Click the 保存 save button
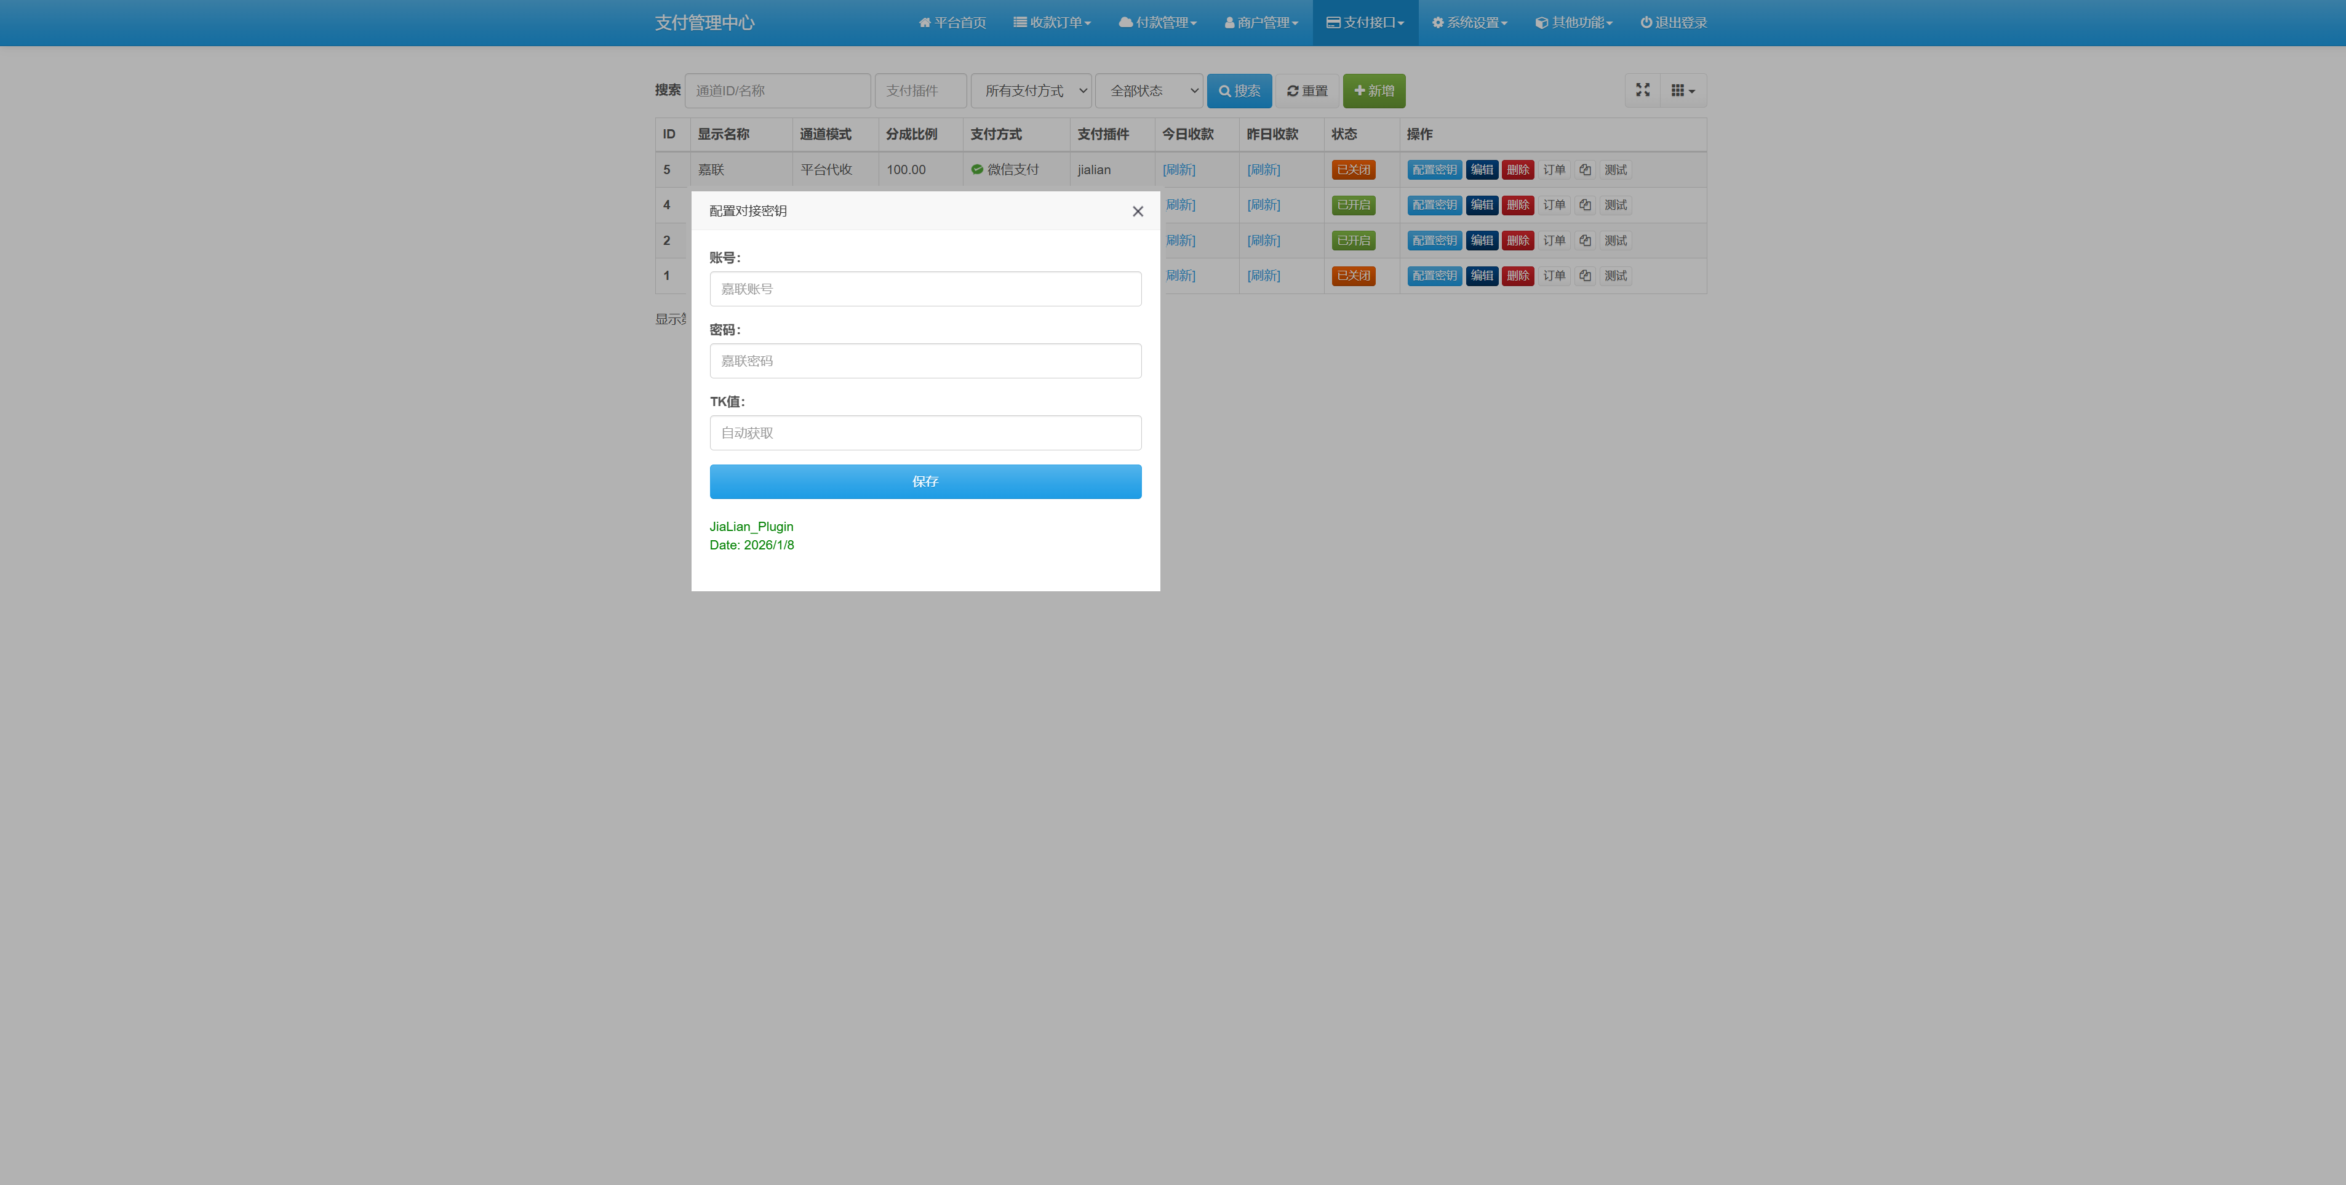 point(924,481)
